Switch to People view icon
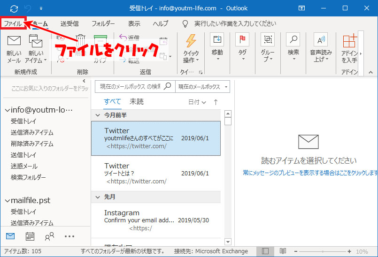 click(49, 236)
